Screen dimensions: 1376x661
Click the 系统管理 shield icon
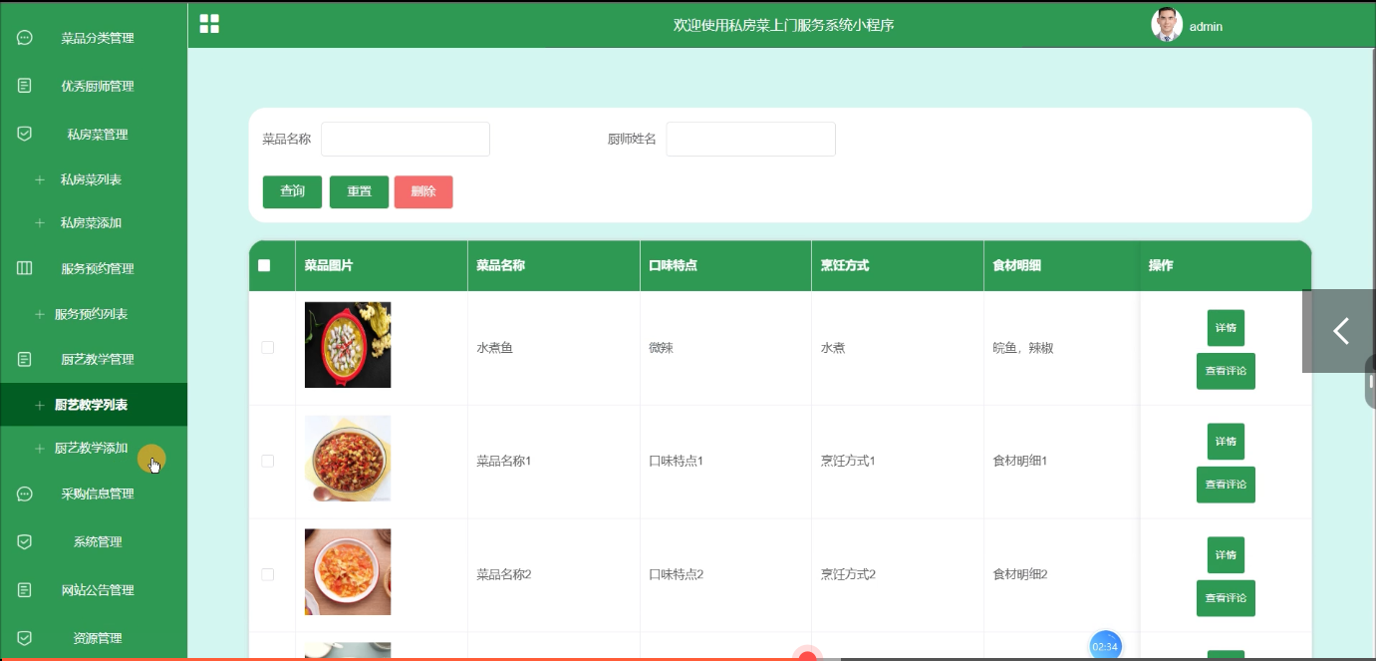coord(25,541)
